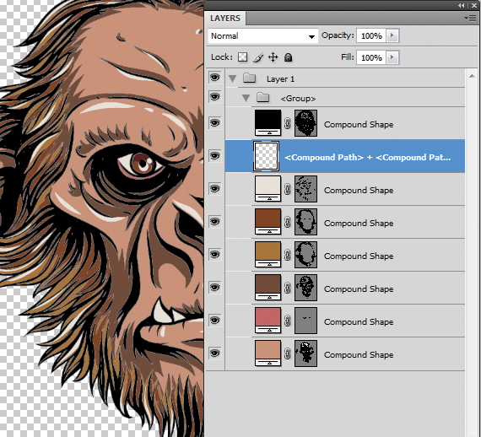Screen dimensions: 481x437
Task: Click the skin tone fill color thumbnail
Action: coord(268,353)
